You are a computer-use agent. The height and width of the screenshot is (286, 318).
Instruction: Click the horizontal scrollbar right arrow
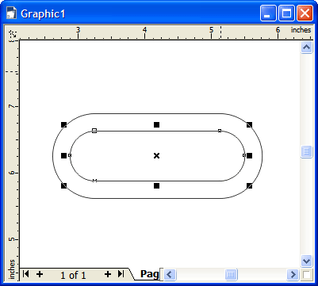(x=293, y=275)
